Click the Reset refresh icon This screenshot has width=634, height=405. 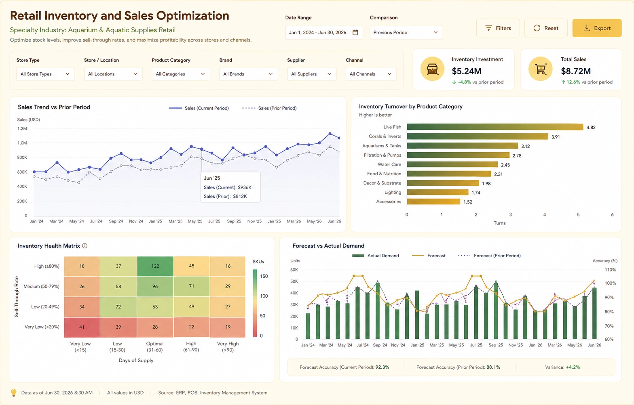(x=537, y=28)
